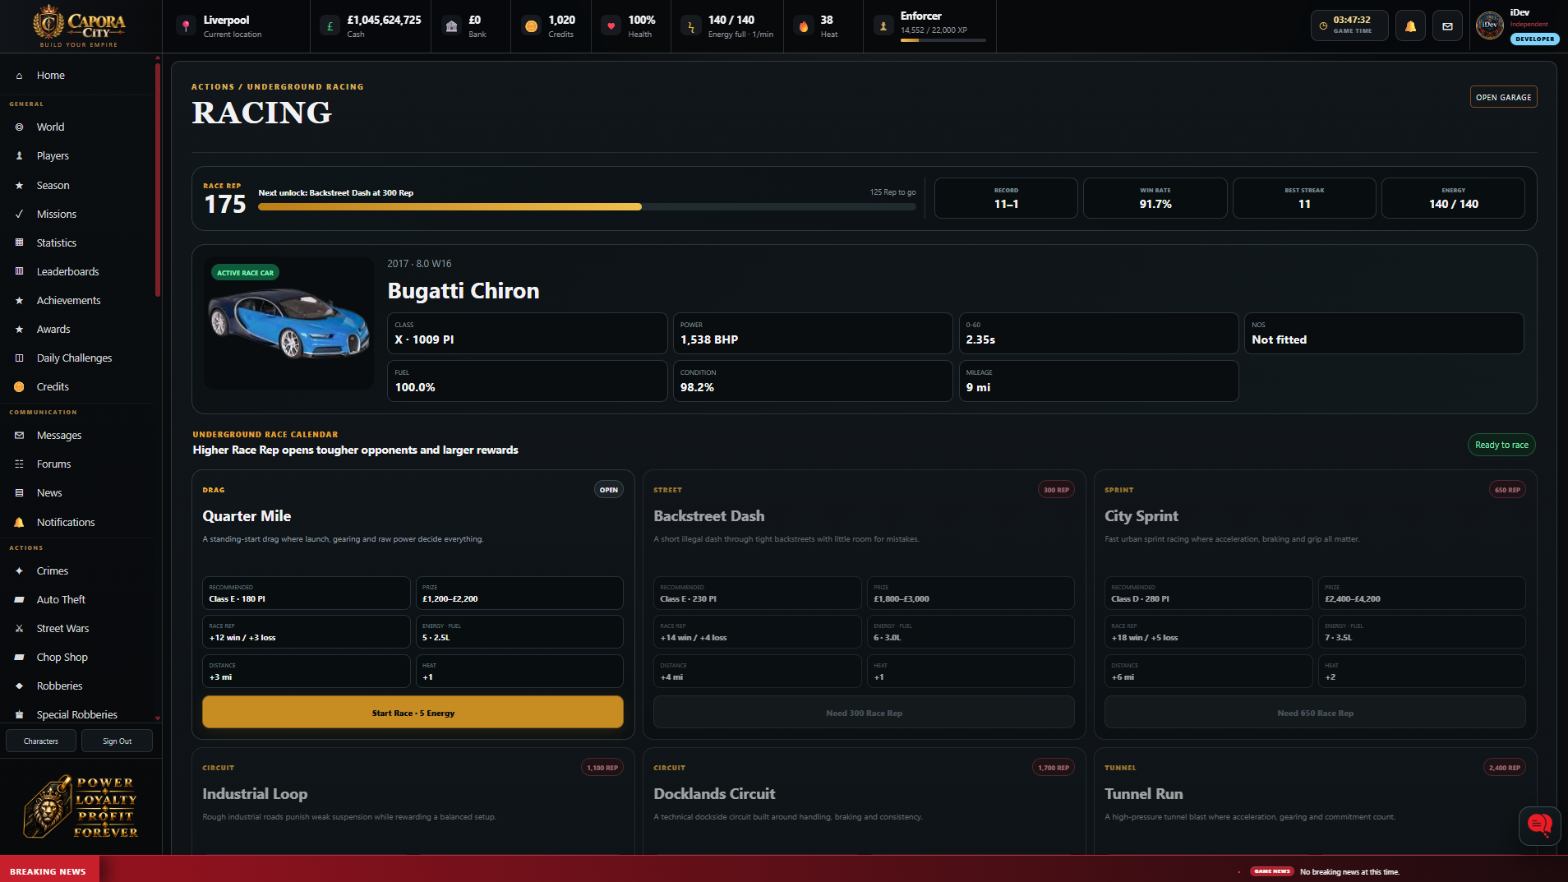Click the Power Loyalty Profit Forever banner
The height and width of the screenshot is (882, 1568).
pos(81,807)
